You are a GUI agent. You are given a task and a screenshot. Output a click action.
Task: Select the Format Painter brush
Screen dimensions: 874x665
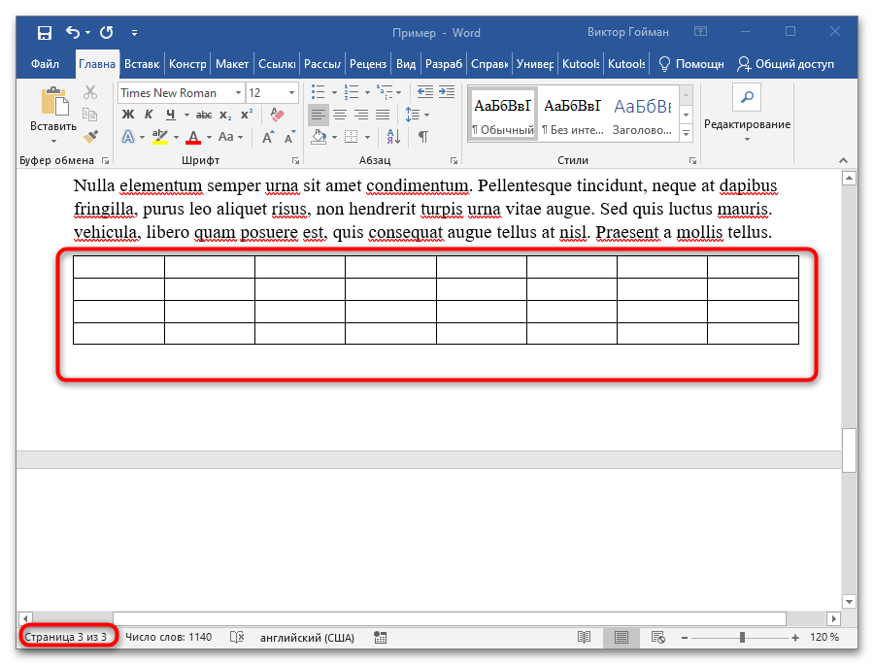[89, 136]
